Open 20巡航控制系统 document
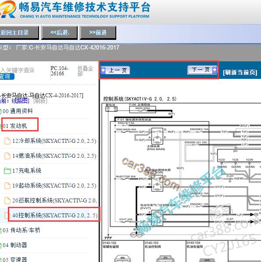 tap(55, 200)
